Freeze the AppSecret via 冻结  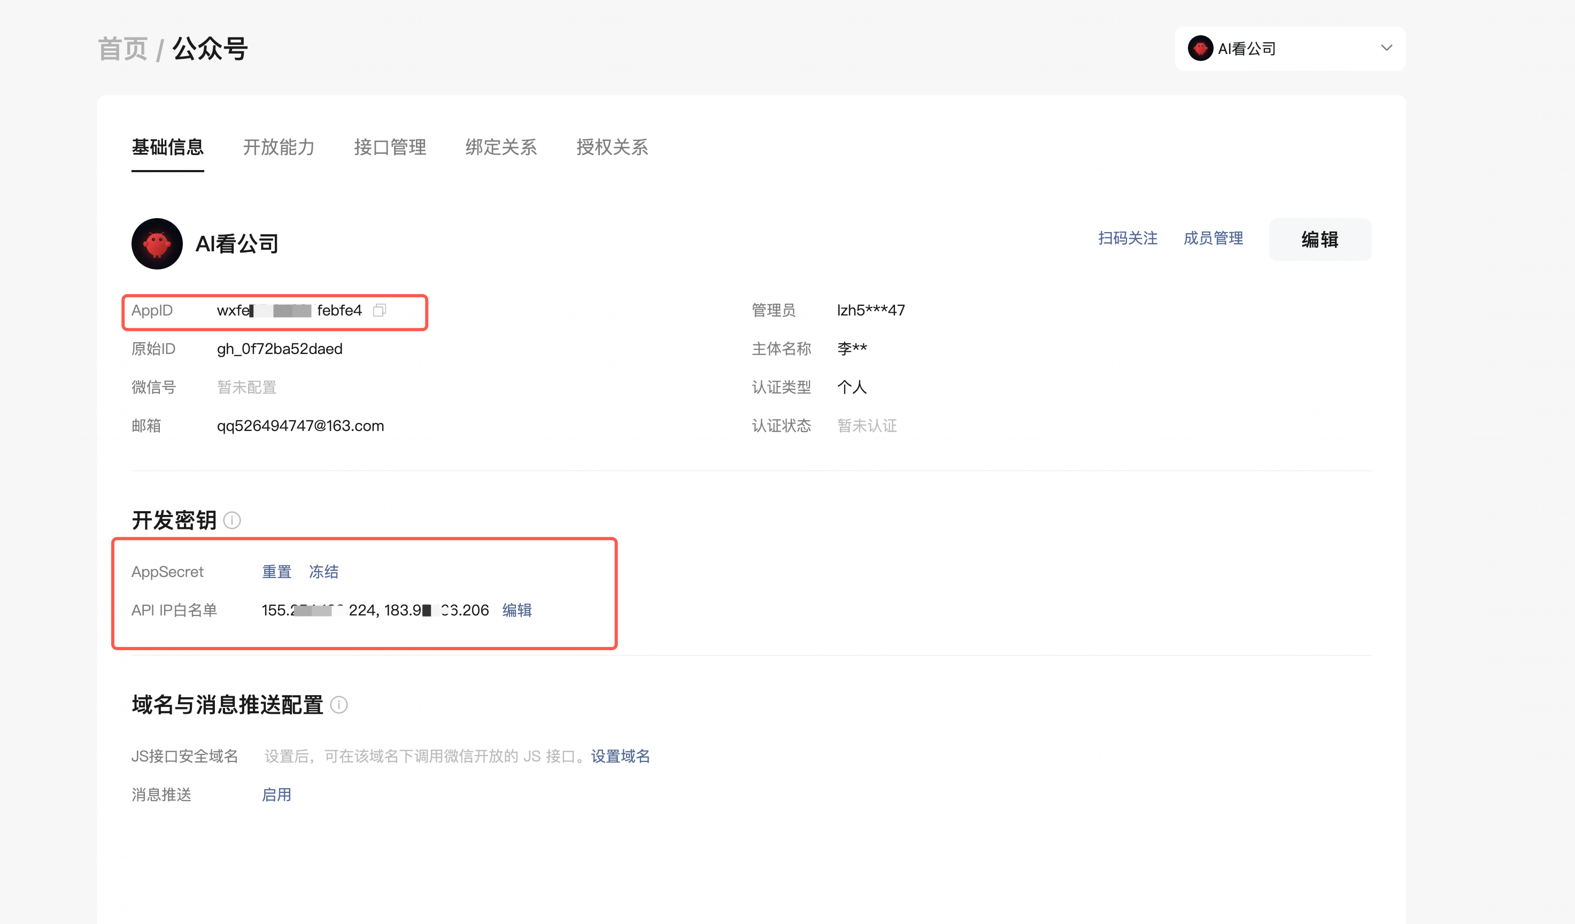(x=323, y=572)
